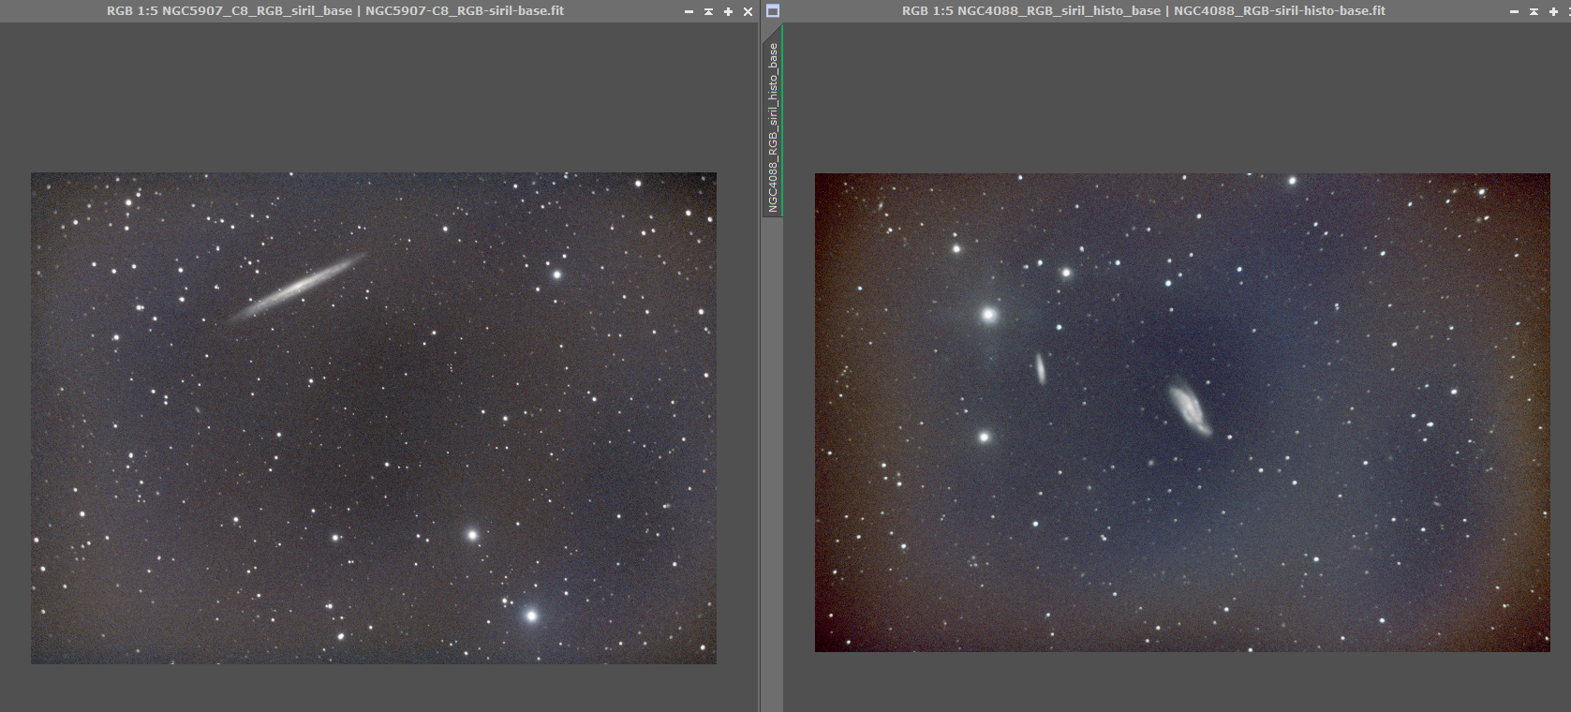Screen dimensions: 1571x712
Task: Iconize the NGC4088 image window
Action: pos(1514,11)
